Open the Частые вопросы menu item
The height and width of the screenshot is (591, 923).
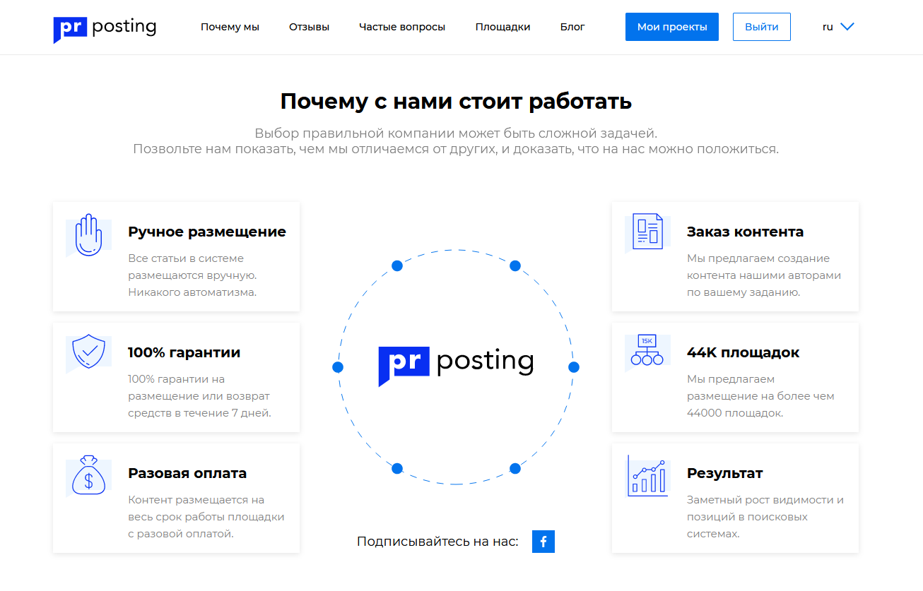point(402,27)
